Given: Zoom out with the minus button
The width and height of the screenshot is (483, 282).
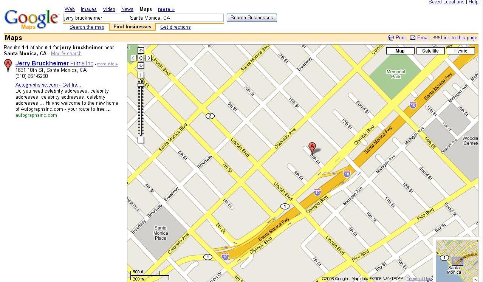Looking at the screenshot, I should point(141,140).
